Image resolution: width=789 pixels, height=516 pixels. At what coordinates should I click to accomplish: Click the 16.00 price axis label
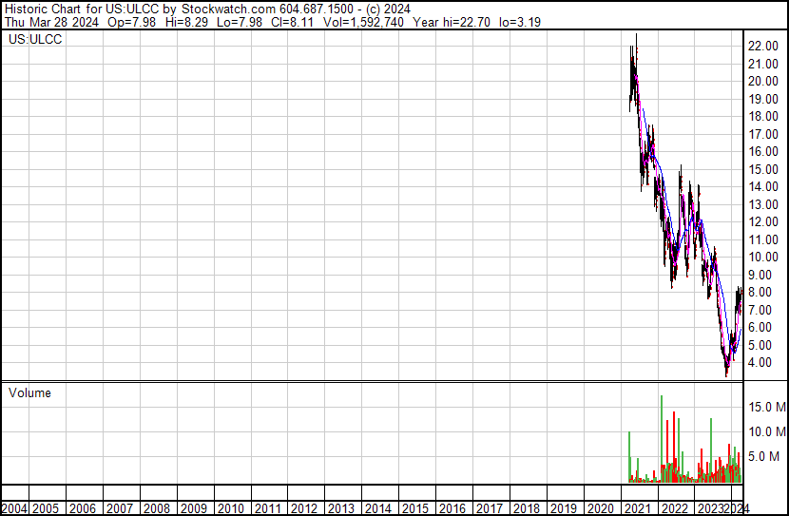point(764,151)
